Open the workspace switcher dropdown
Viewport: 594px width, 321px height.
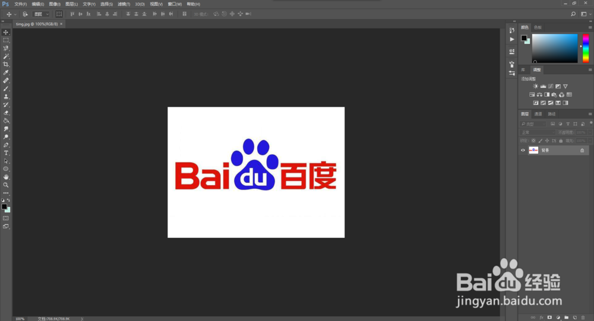(586, 14)
